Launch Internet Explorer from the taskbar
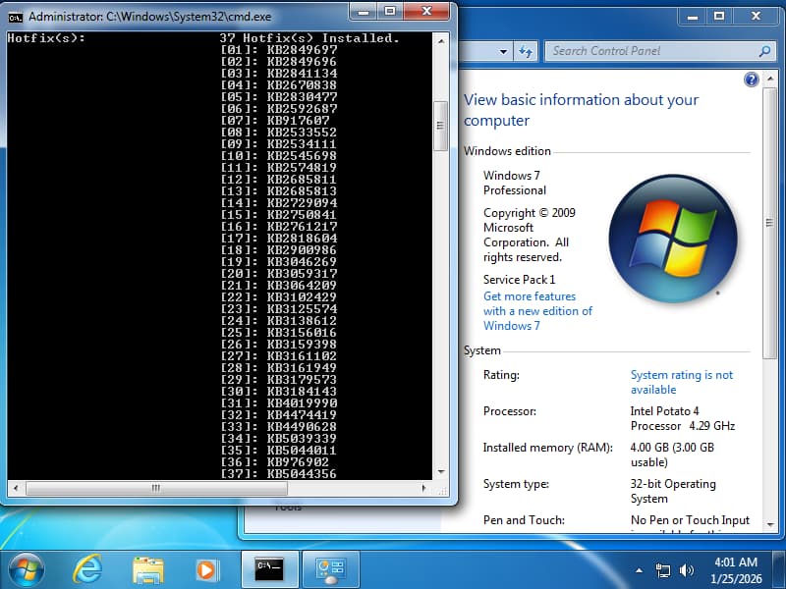The height and width of the screenshot is (589, 786). [x=87, y=570]
